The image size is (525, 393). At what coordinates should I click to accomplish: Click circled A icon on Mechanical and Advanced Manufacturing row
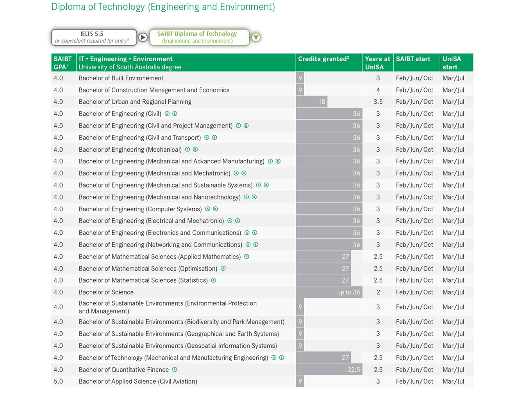(270, 161)
